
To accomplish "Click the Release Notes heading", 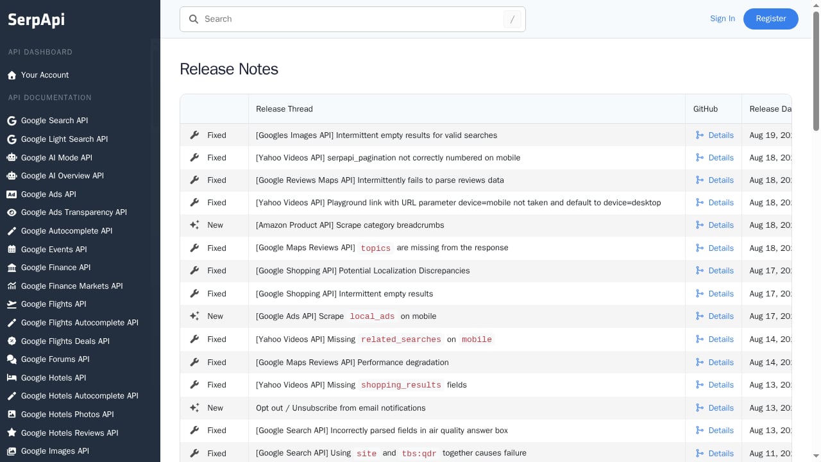I will [229, 69].
